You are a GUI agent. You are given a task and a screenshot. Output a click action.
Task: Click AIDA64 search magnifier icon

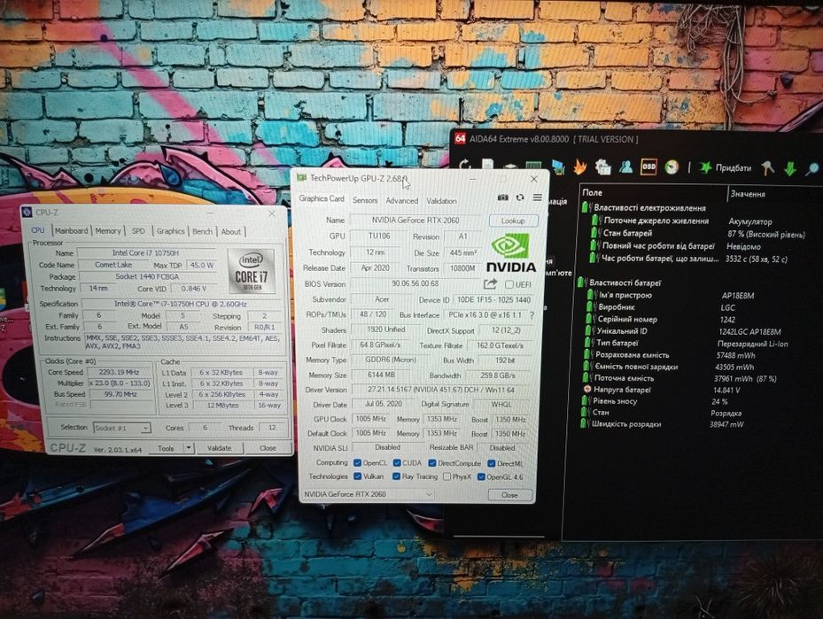tap(812, 168)
